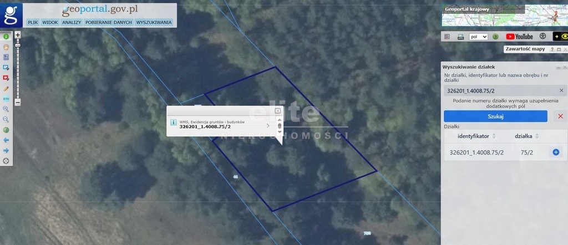Select the pencil drawing tool
568x245 pixels.
(6, 88)
